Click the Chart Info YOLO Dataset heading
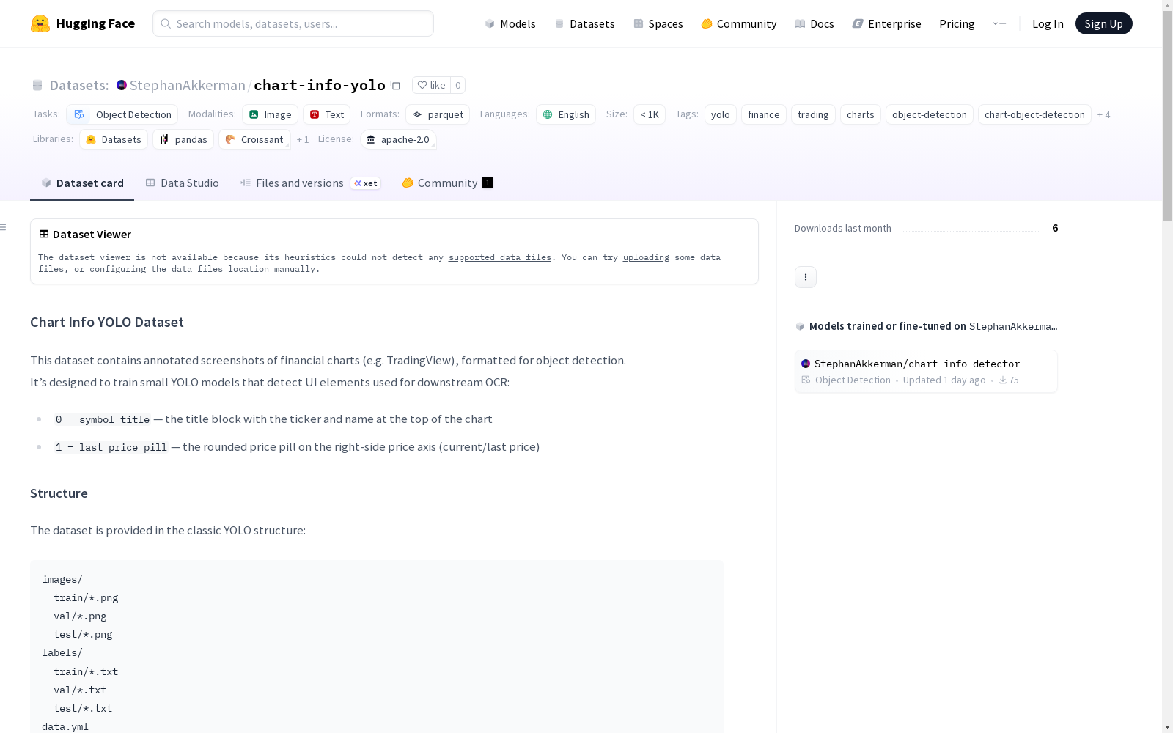Screen dimensions: 1173x733 (107, 322)
